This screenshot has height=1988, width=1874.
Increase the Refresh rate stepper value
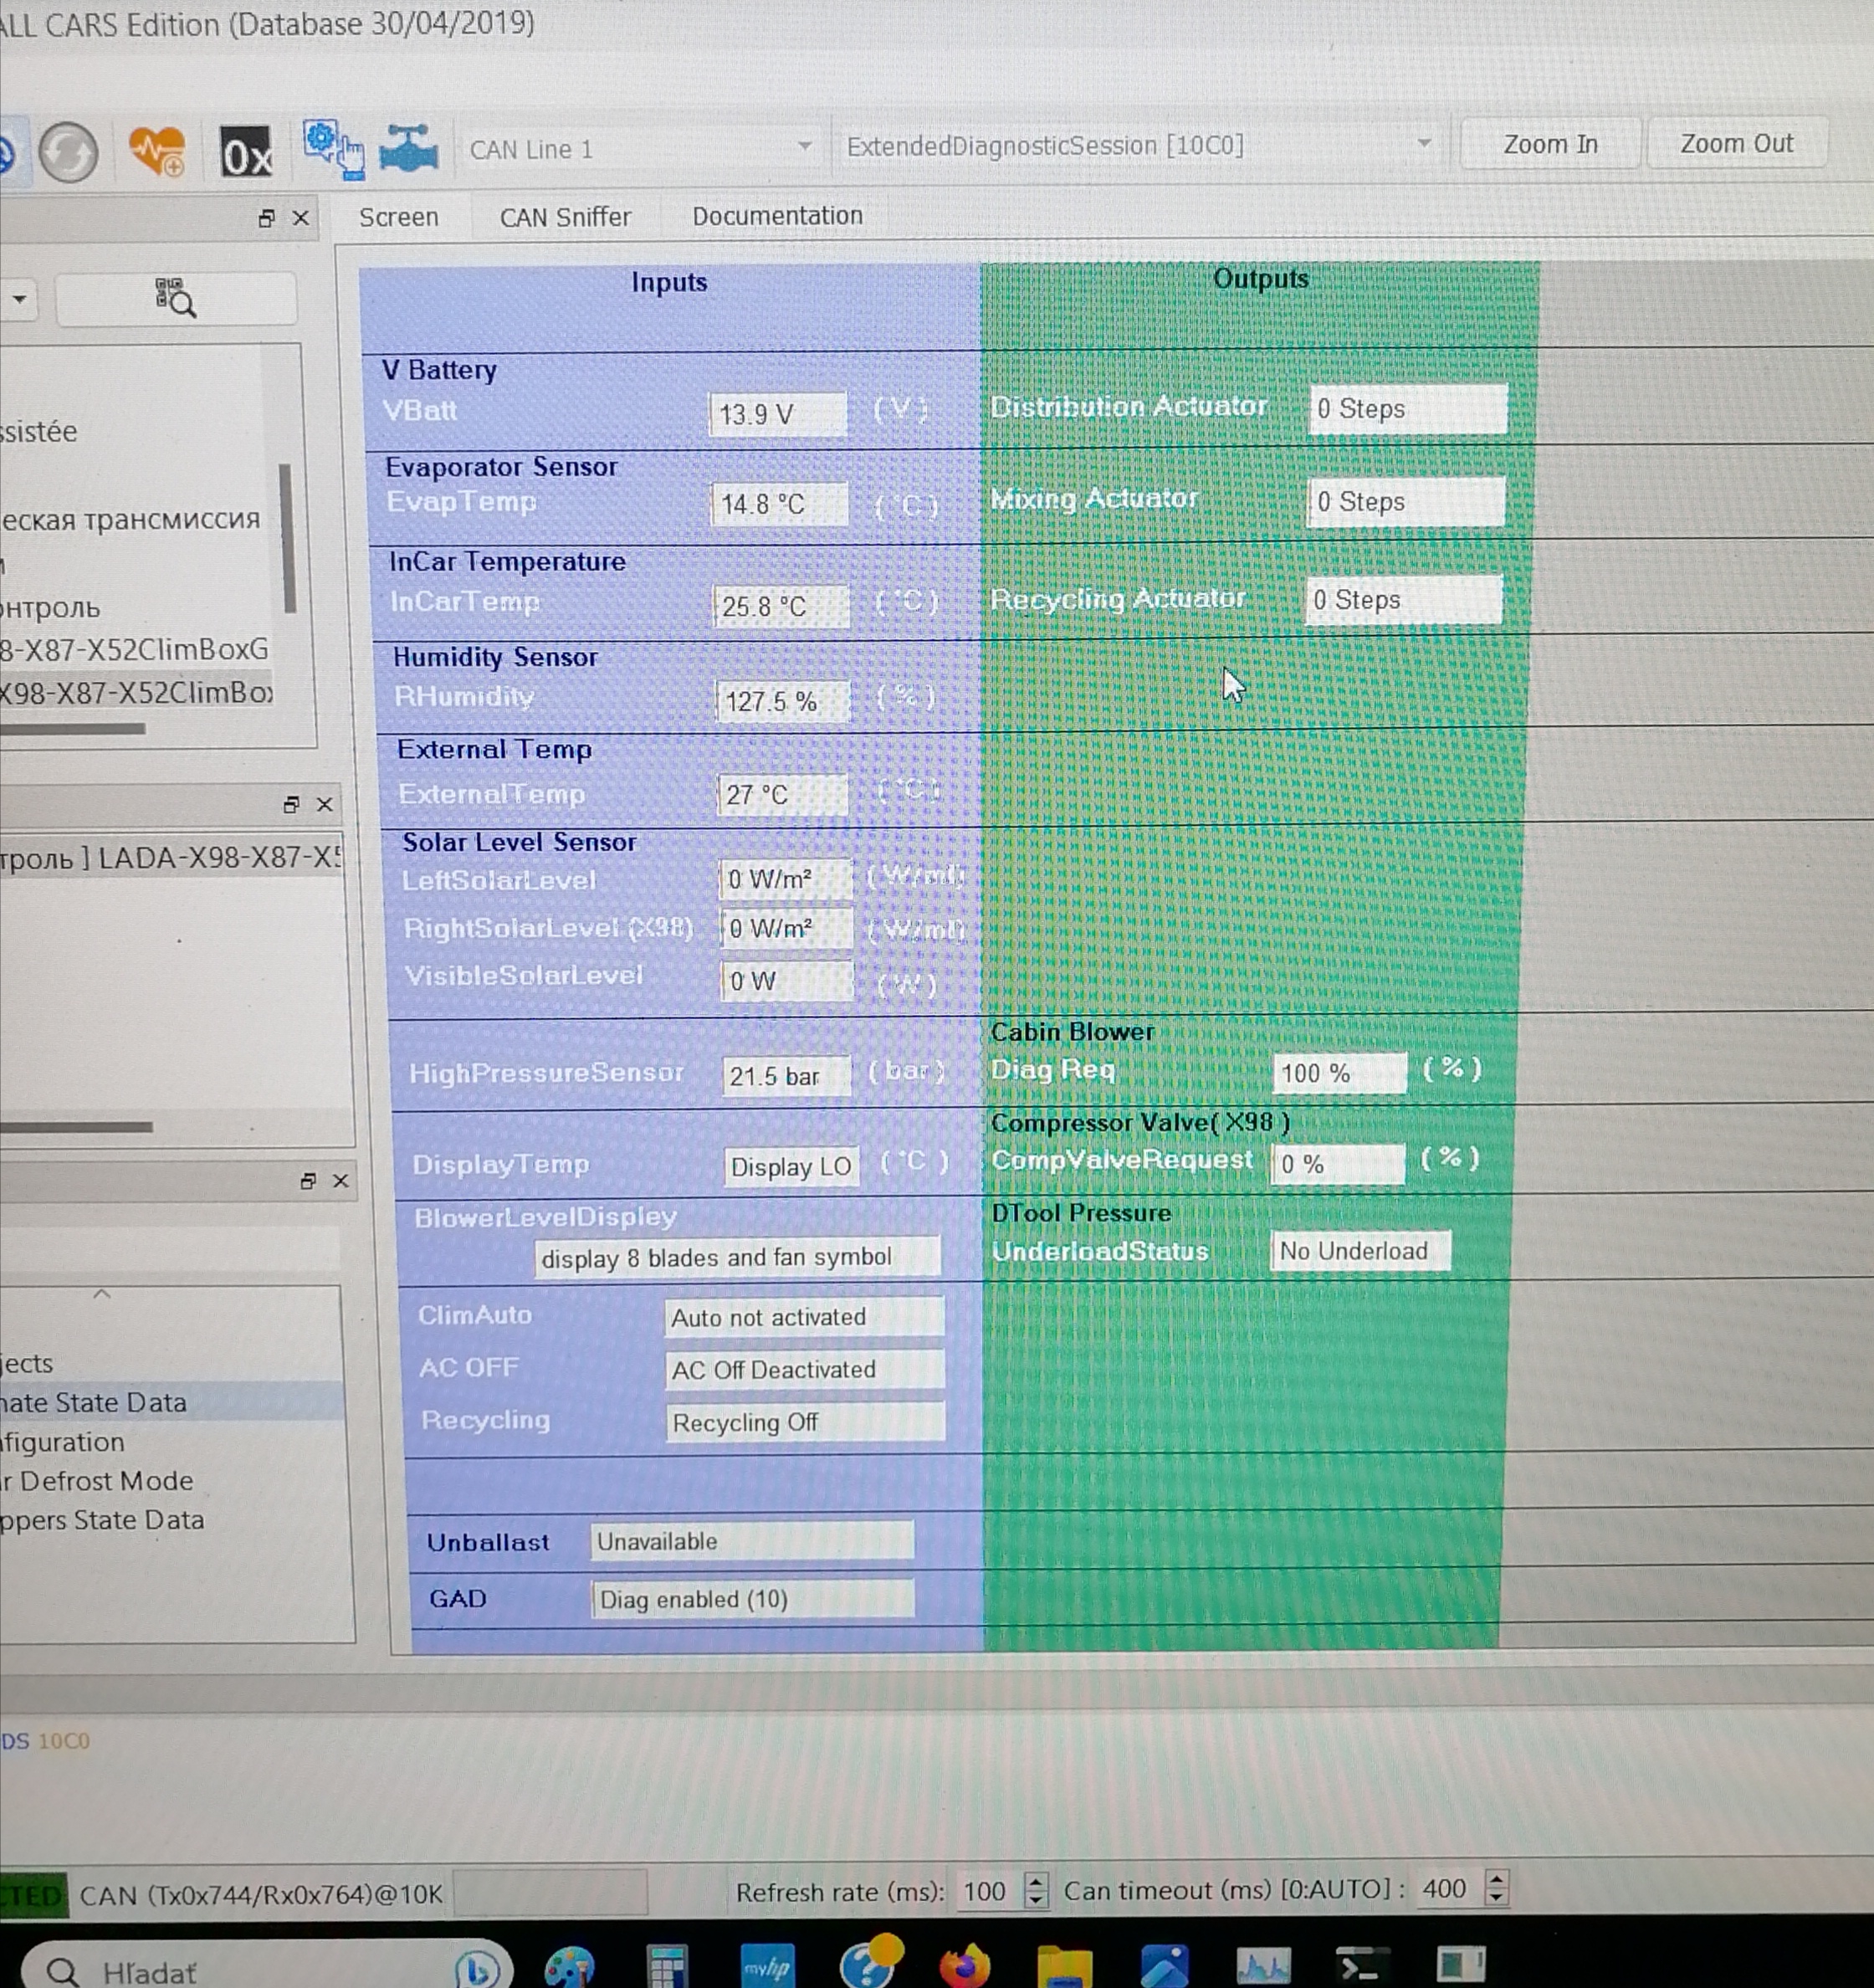(1037, 1881)
